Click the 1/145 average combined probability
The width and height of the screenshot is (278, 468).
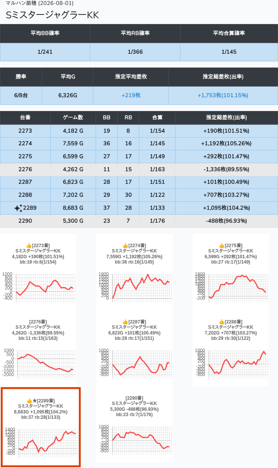tap(229, 52)
